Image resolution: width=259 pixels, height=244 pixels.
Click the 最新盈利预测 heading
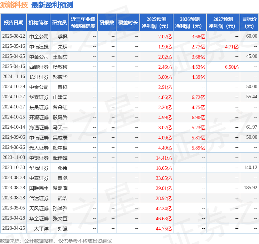tap(52, 5)
